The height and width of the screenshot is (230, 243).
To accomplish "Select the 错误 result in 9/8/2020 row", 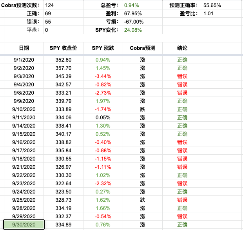I will 182,93.
